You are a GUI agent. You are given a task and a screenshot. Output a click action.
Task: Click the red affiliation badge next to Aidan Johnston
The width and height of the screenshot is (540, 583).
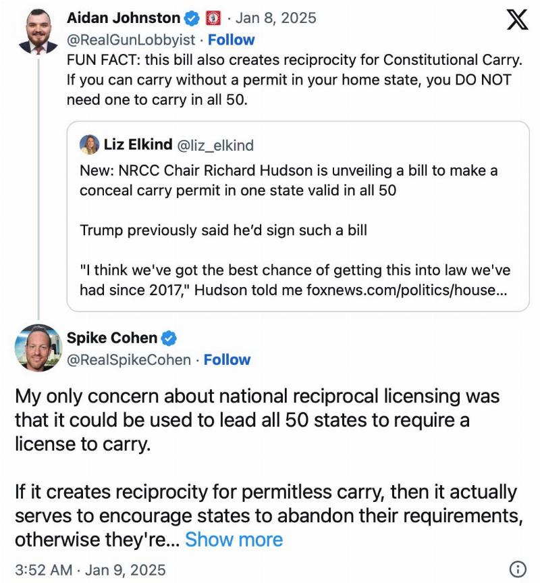(213, 18)
